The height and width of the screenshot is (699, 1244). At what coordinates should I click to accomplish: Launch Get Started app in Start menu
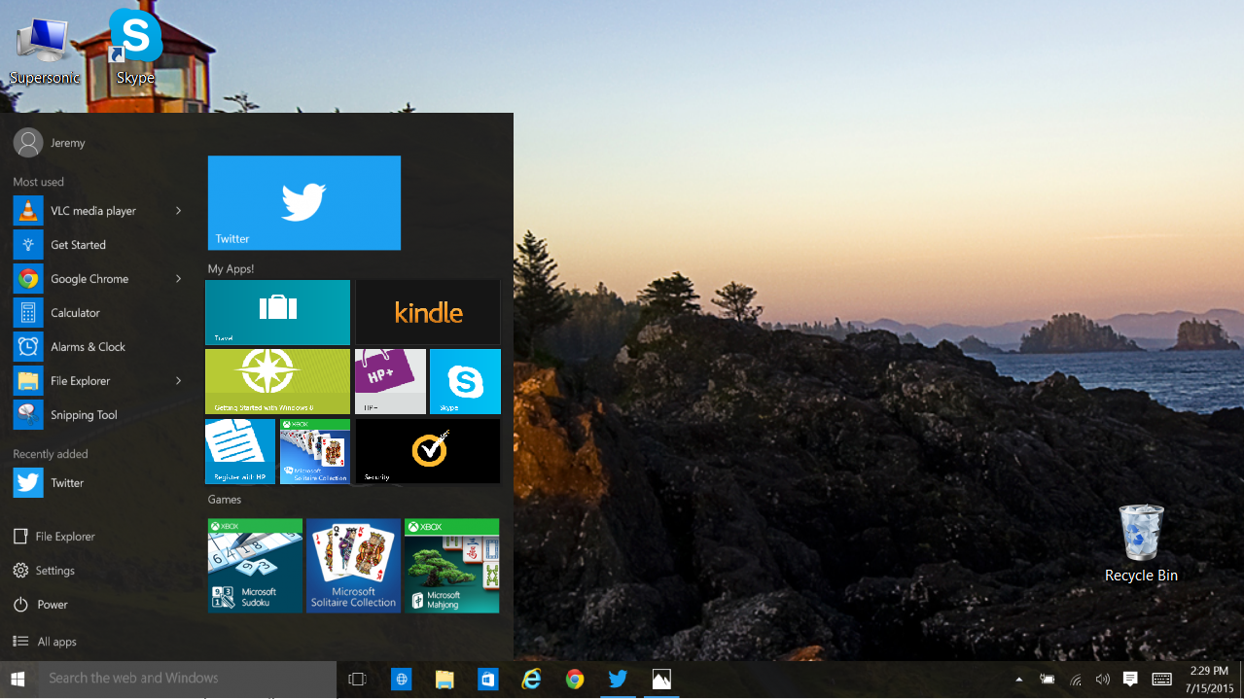[97, 245]
